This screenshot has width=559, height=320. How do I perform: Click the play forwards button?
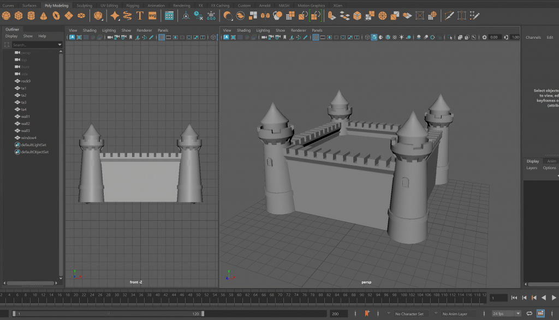click(553, 298)
